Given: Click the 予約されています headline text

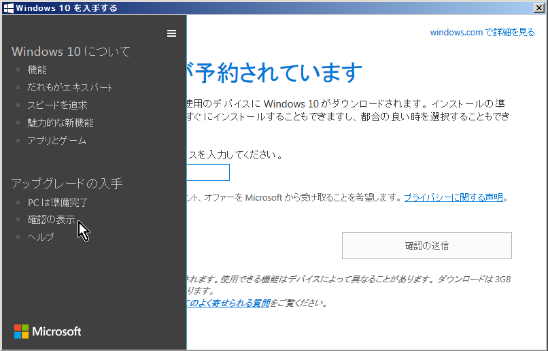Looking at the screenshot, I should (x=273, y=72).
